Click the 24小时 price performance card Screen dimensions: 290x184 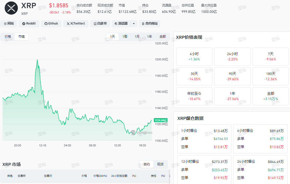(x=232, y=57)
